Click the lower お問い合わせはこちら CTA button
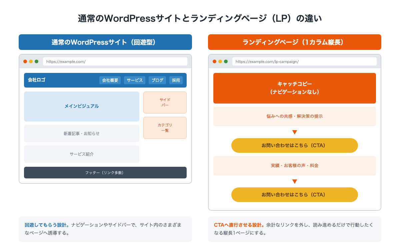This screenshot has width=400, height=247. point(295,195)
